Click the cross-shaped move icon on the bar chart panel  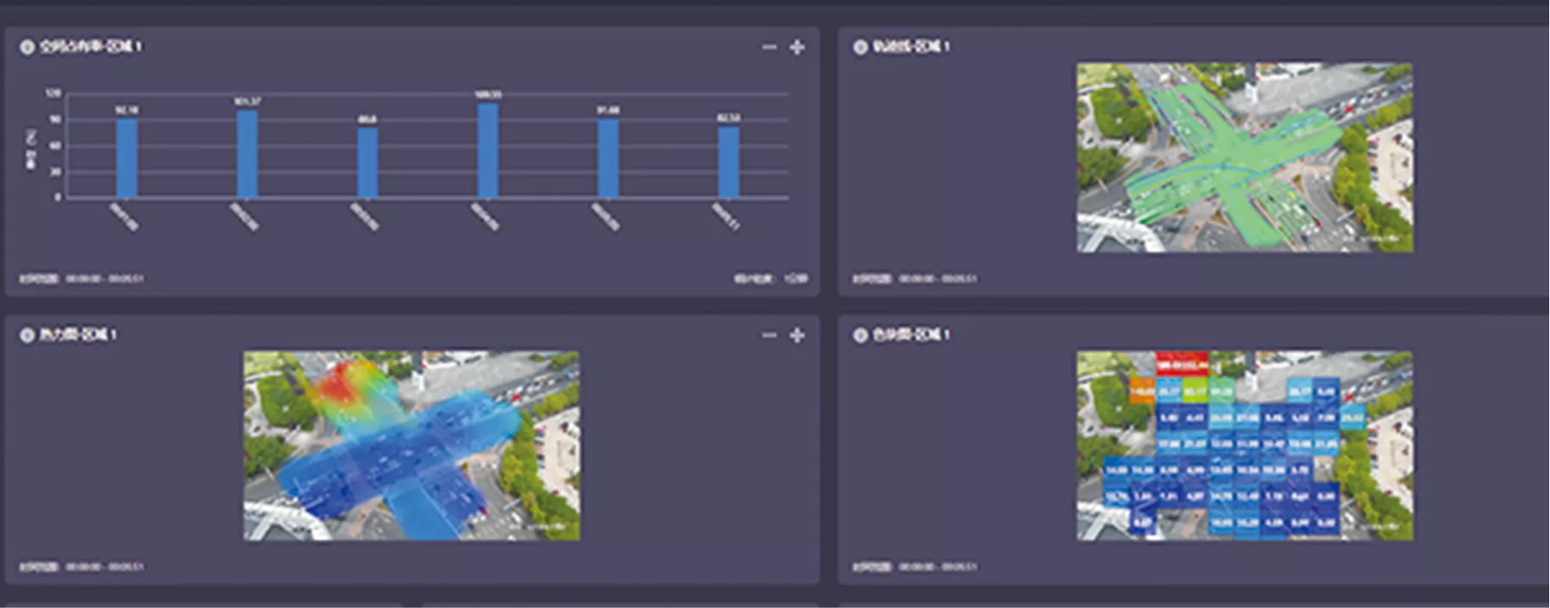[797, 47]
